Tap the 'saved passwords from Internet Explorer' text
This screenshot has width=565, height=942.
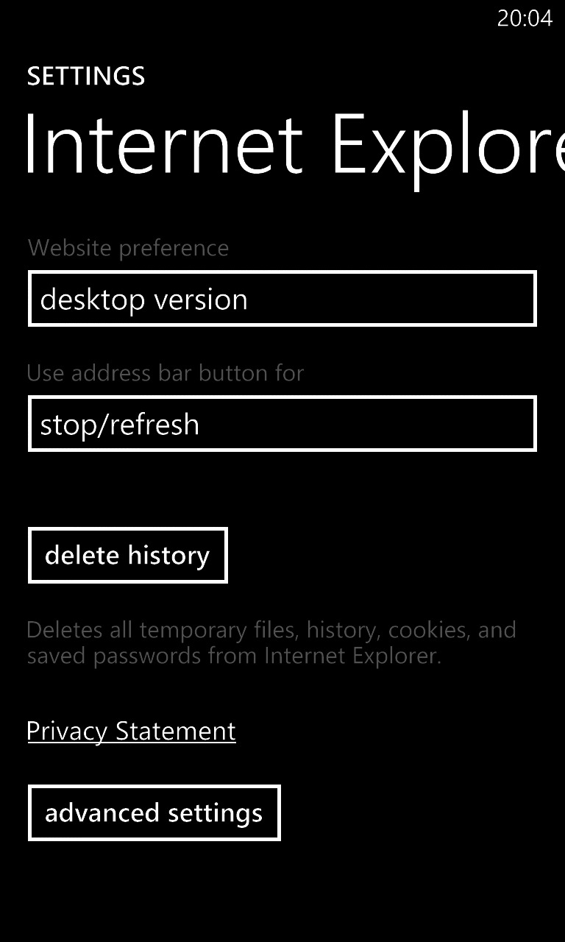click(234, 656)
